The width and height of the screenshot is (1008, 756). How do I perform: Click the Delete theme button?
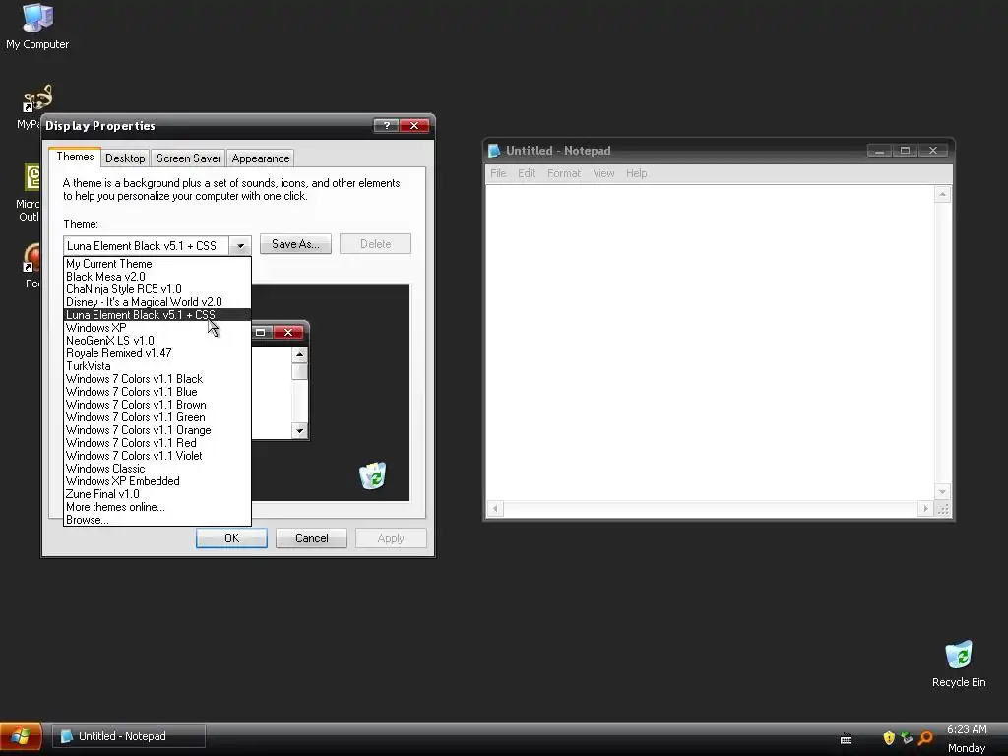click(375, 244)
